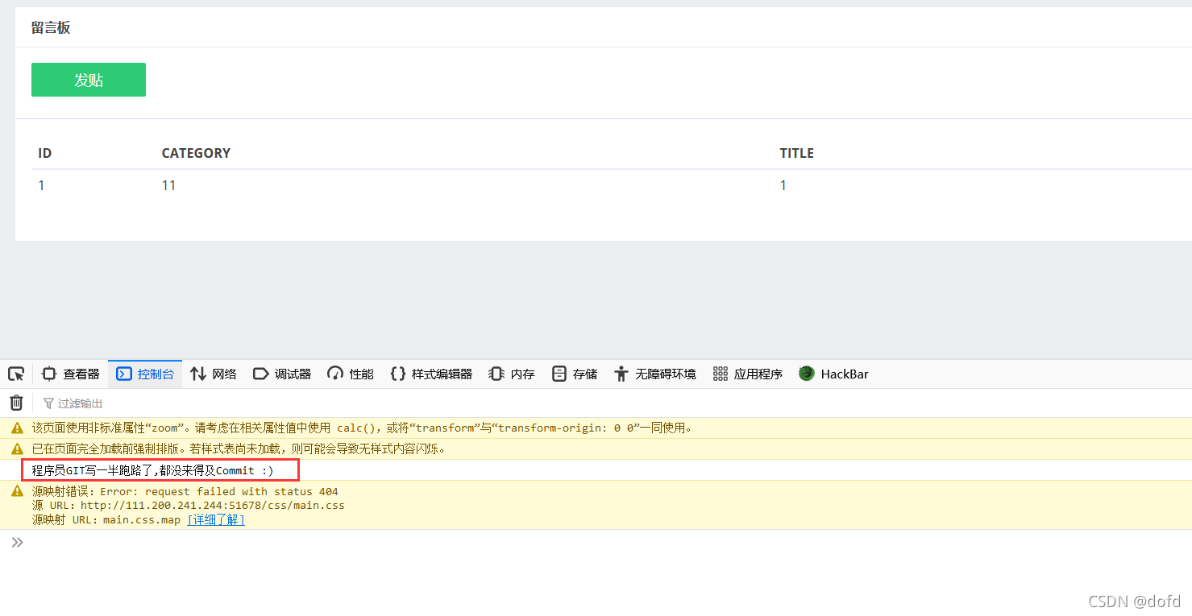Open the 详细了解 link
Viewport: 1192px width, 616px height.
216,520
